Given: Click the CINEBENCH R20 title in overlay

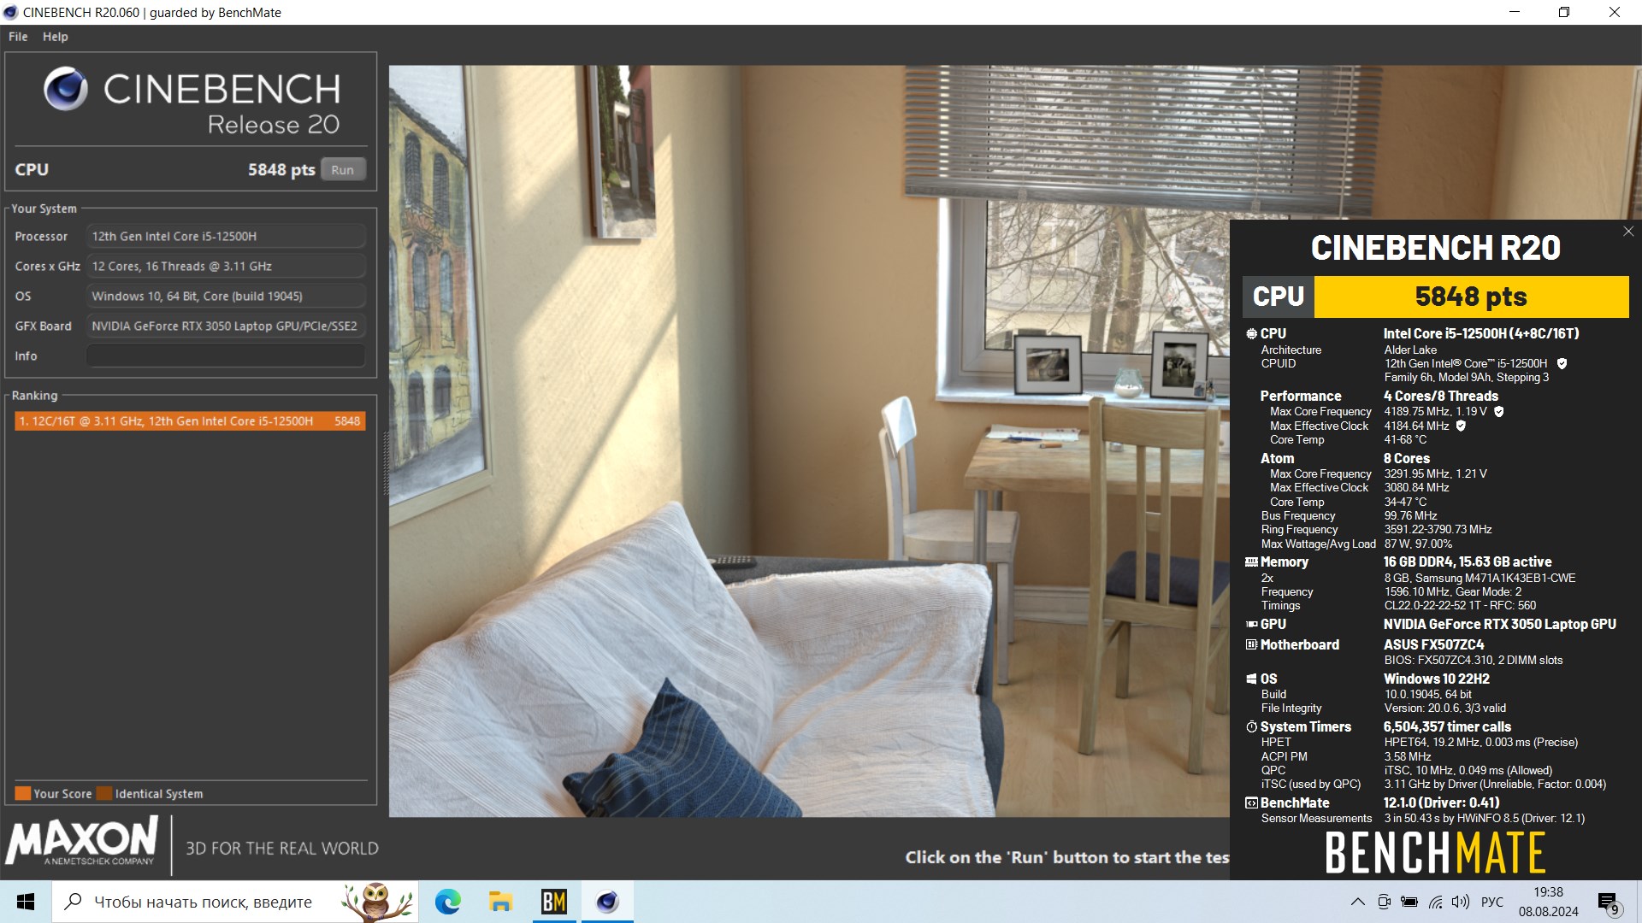Looking at the screenshot, I should pyautogui.click(x=1436, y=248).
